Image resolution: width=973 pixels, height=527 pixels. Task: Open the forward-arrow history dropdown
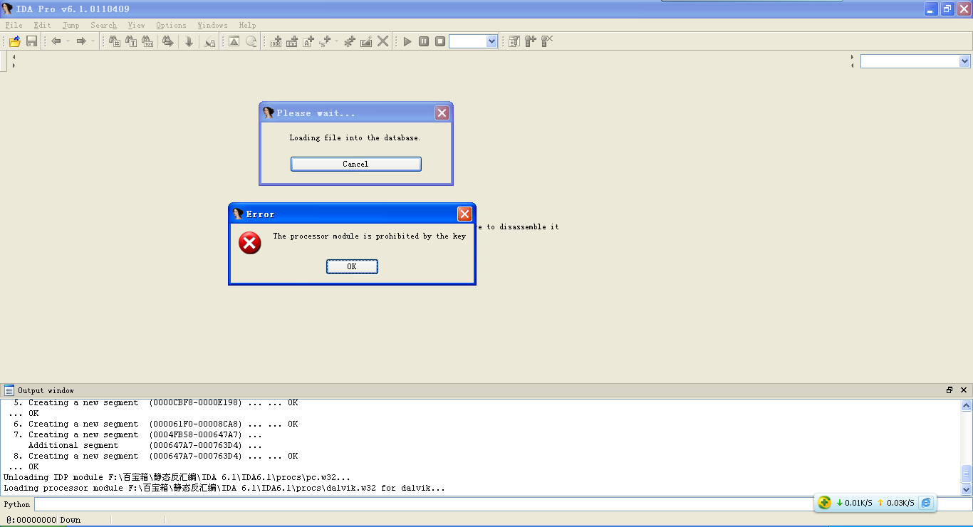pyautogui.click(x=93, y=41)
